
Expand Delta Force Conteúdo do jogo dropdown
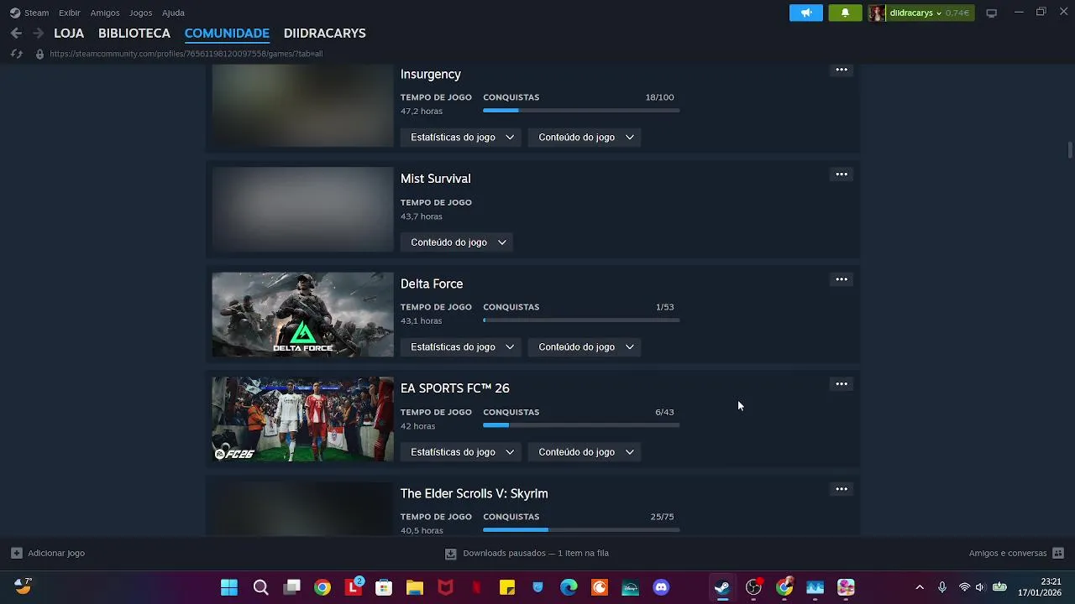click(x=585, y=347)
